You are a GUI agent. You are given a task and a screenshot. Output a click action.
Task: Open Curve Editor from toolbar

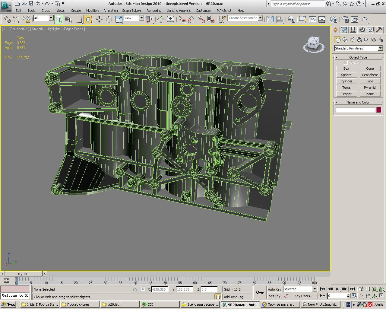[x=312, y=19]
